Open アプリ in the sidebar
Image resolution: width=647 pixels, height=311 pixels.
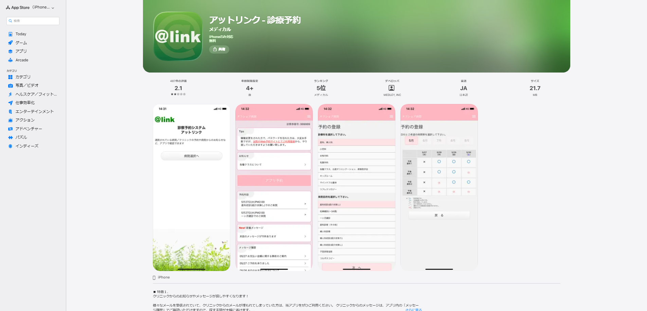[x=33, y=51]
